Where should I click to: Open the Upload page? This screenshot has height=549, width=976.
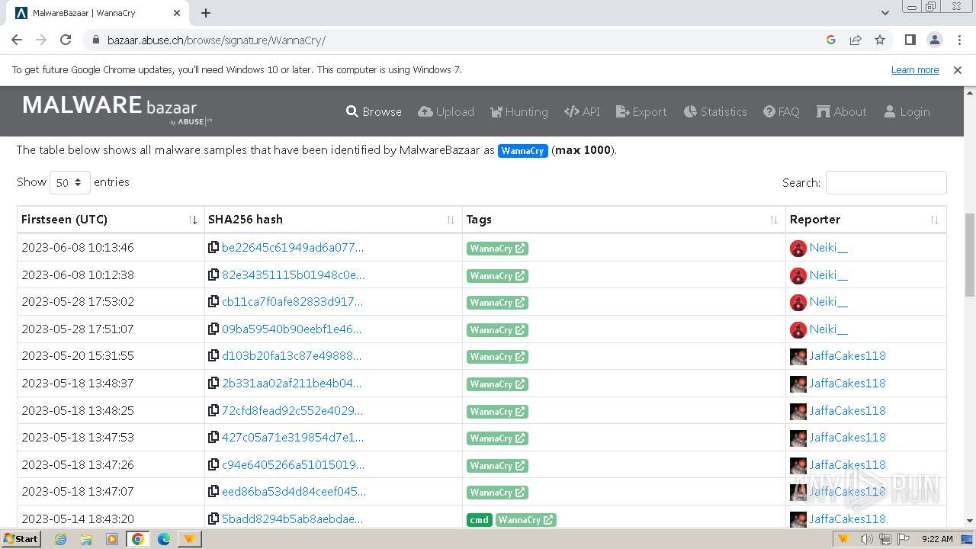tap(446, 111)
